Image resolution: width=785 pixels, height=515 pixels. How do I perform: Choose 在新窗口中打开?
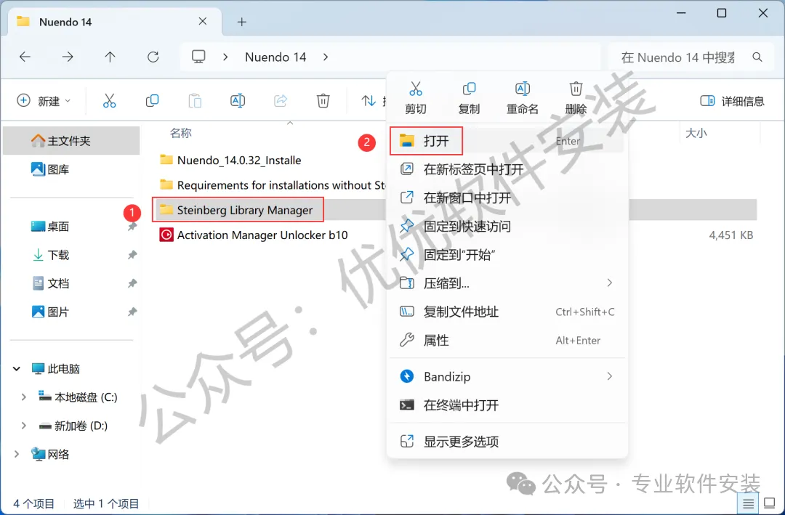click(x=507, y=198)
